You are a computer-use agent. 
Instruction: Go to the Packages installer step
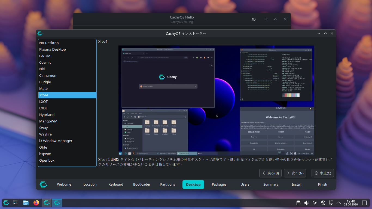(219, 185)
